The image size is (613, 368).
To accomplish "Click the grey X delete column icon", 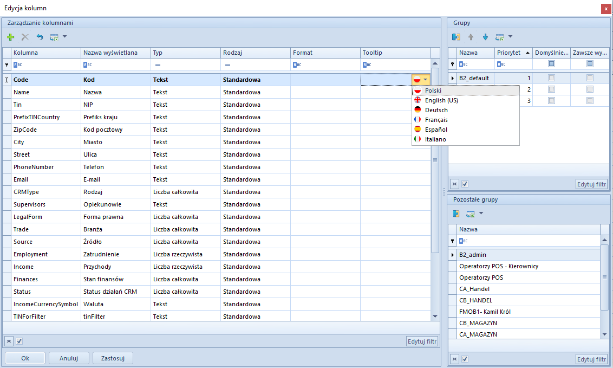I will (x=25, y=37).
